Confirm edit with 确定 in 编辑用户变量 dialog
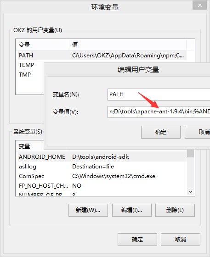This screenshot has height=257, width=210. tap(161, 132)
